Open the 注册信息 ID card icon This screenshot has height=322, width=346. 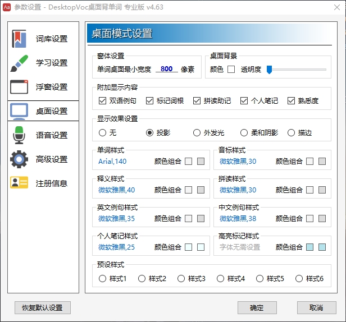[20, 183]
